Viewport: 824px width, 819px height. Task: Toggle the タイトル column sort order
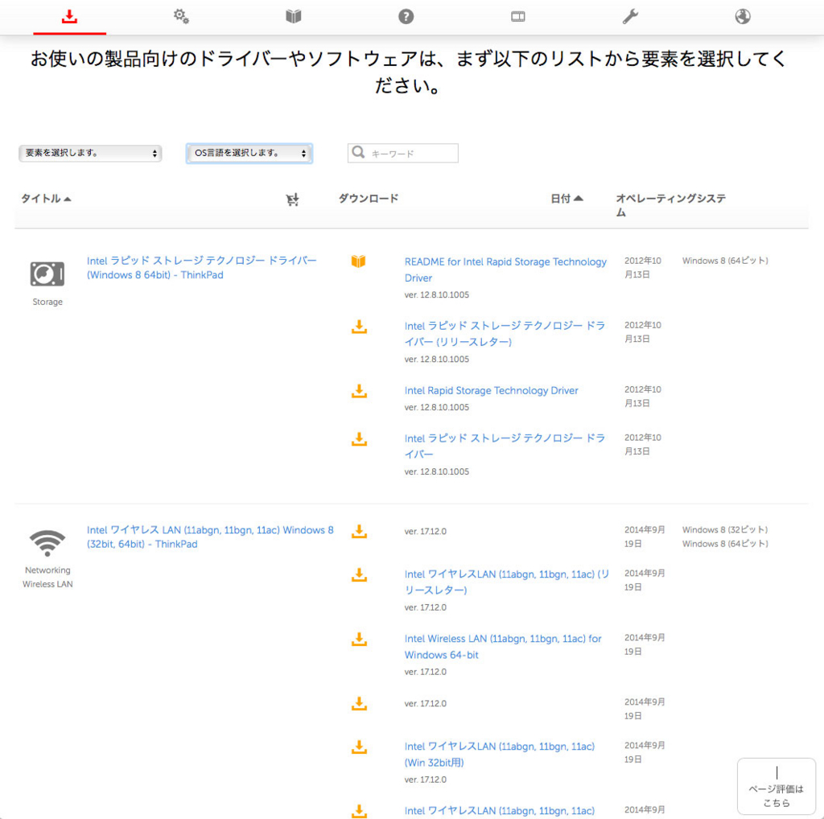(x=45, y=198)
